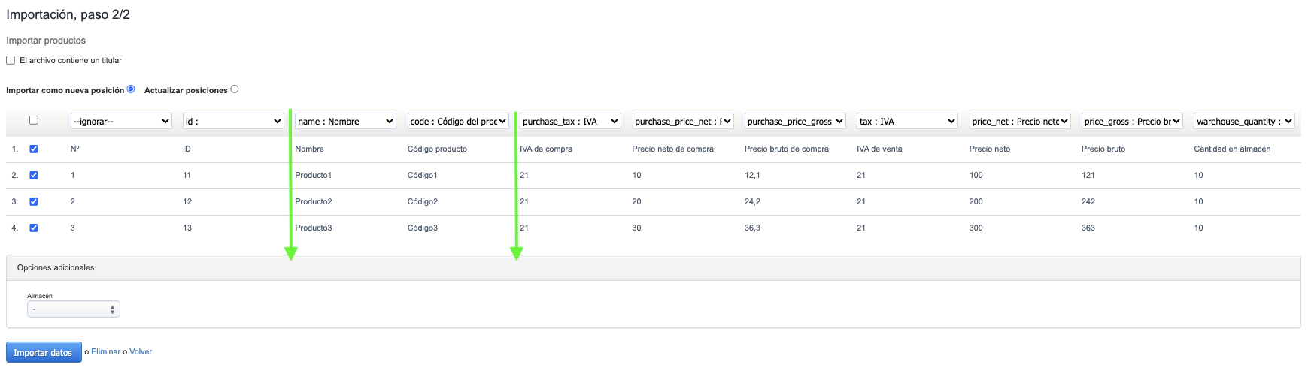Viewport: 1311px width, 380px height.
Task: Click the 'Eliminar' link
Action: 105,351
